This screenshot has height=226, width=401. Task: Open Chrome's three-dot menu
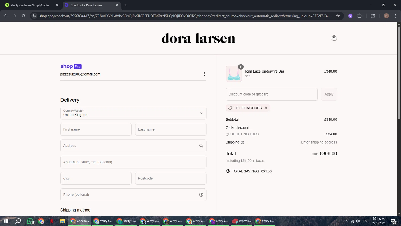[395, 16]
